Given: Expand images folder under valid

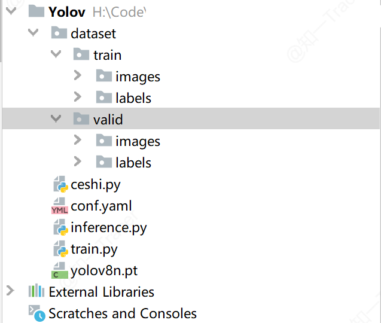Looking at the screenshot, I should tap(78, 140).
